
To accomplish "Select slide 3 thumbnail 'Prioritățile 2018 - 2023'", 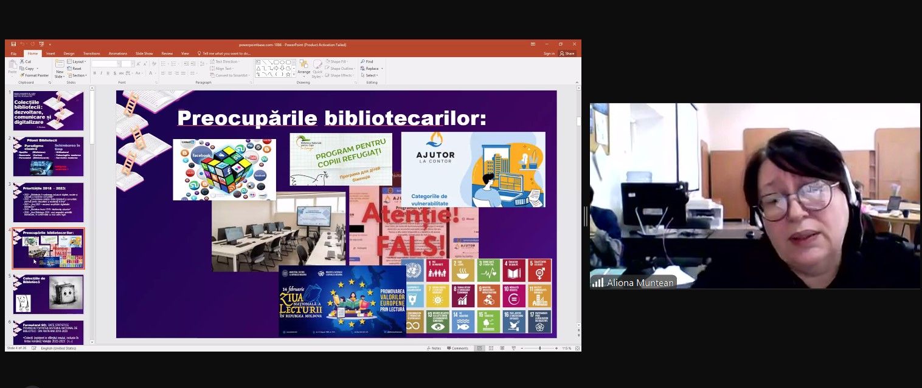I will tap(48, 202).
